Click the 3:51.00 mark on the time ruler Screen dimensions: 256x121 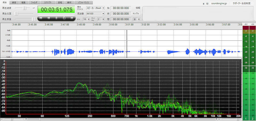(130, 25)
